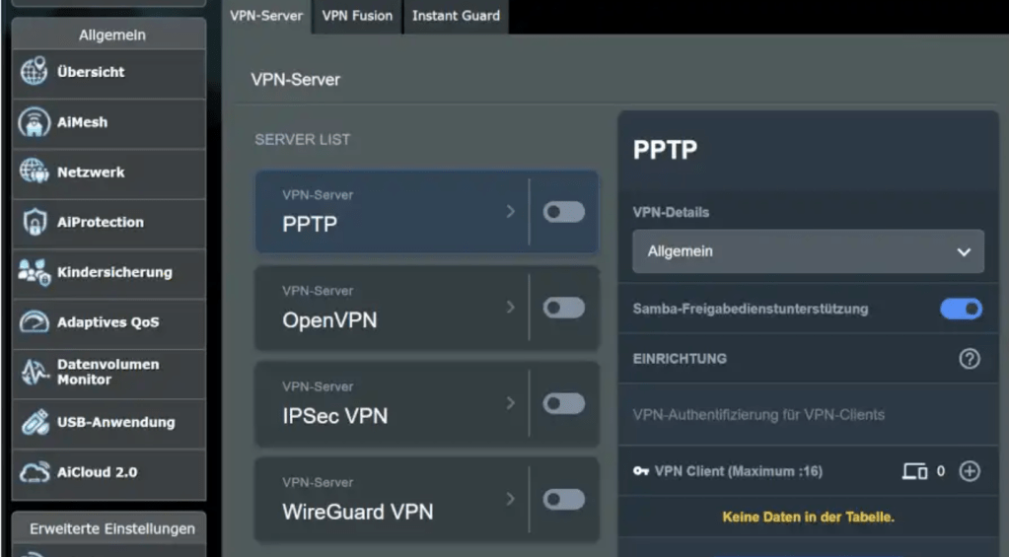1009x557 pixels.
Task: Open Adaptives QoS gauge icon
Action: click(x=34, y=322)
